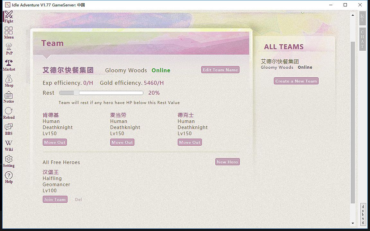Click the hero name 德克士
The image size is (370, 231).
[x=186, y=115]
